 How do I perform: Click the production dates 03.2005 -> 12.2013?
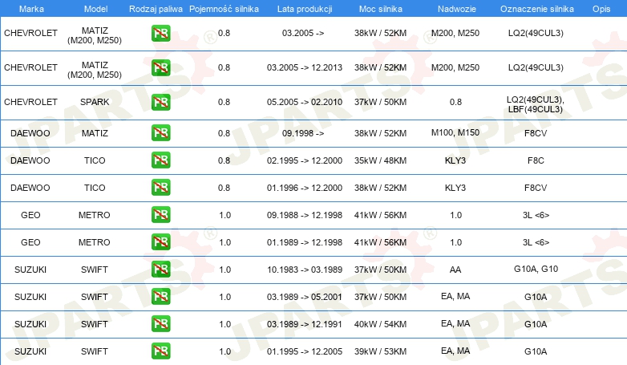click(x=305, y=67)
